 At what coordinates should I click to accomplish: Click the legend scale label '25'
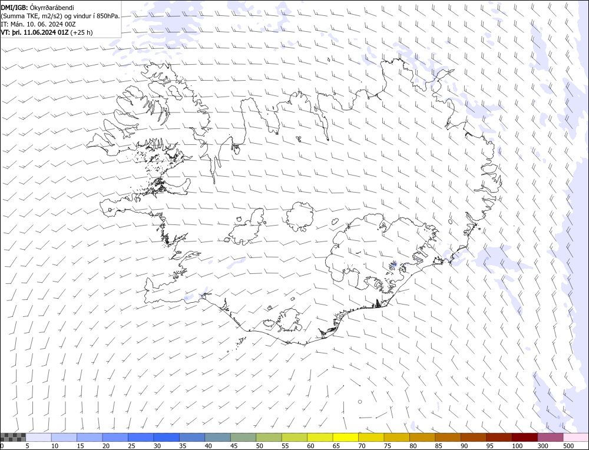point(131,446)
